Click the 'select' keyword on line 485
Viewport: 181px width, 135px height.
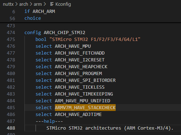(x=44, y=108)
